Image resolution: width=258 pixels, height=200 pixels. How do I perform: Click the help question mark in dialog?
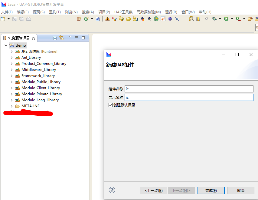tap(112, 190)
